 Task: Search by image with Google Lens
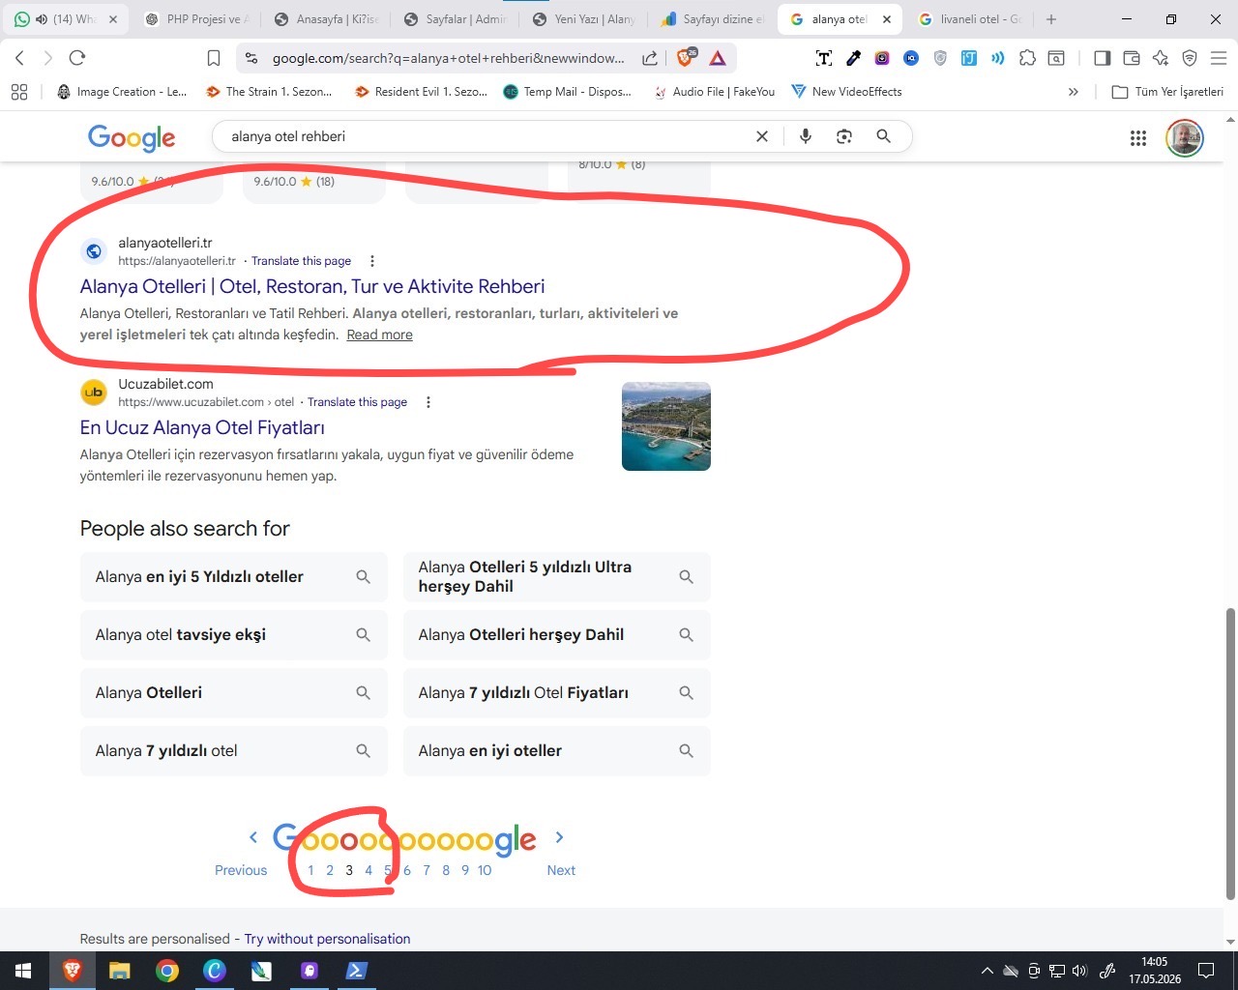tap(844, 136)
